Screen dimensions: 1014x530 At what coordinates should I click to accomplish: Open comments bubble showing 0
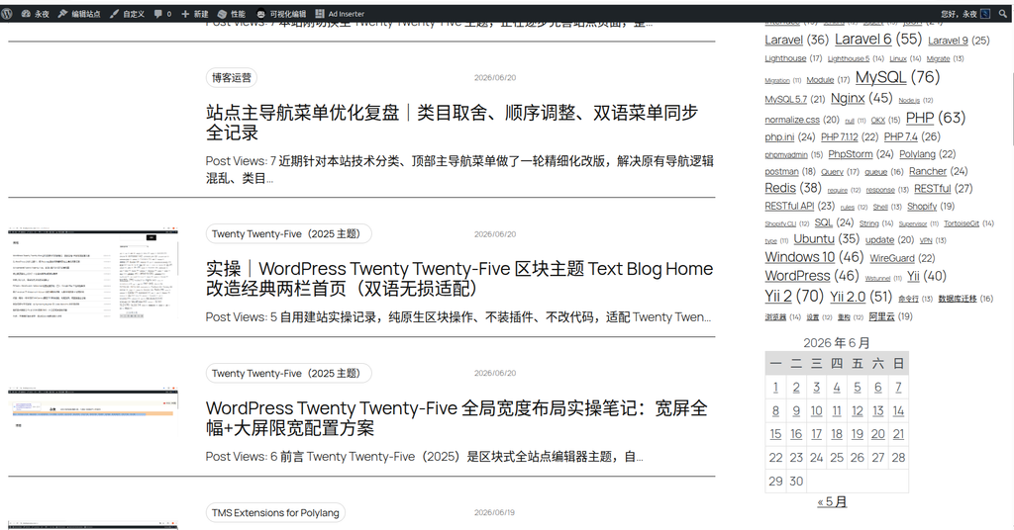pos(162,14)
